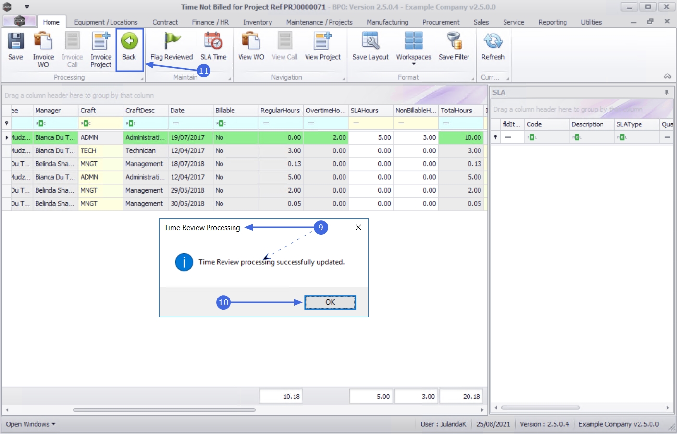Close the Time Review Processing dialog

[358, 227]
